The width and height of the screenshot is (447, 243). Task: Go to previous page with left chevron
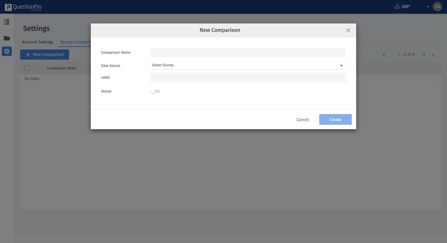[384, 55]
